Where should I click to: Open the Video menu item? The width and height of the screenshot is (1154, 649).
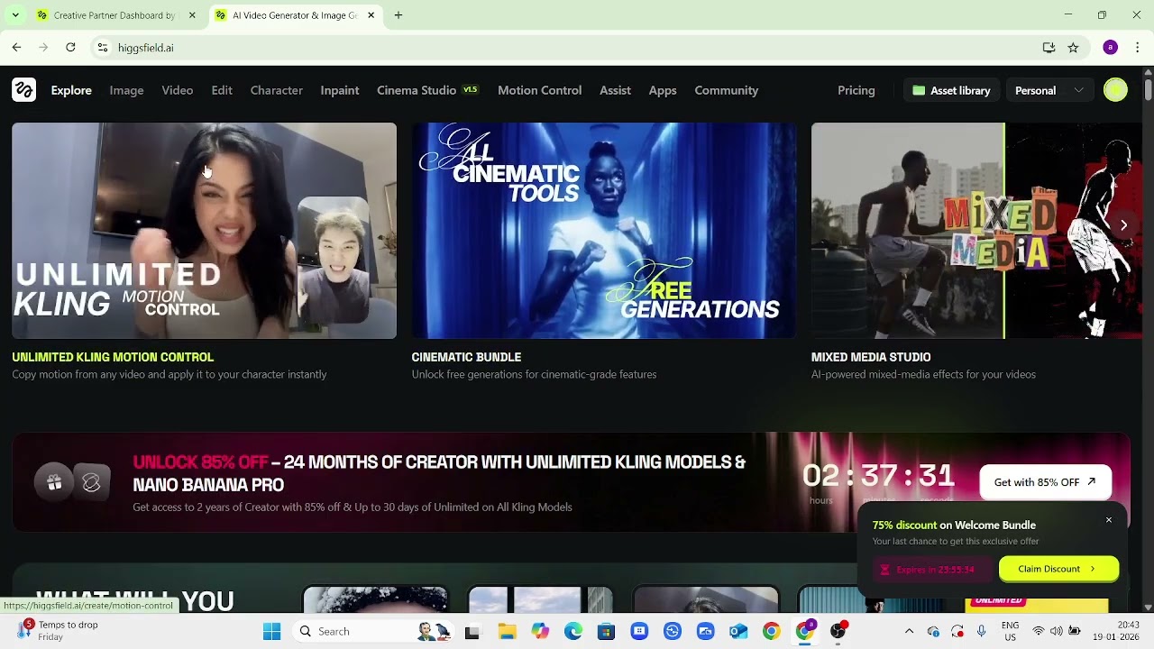coord(178,90)
